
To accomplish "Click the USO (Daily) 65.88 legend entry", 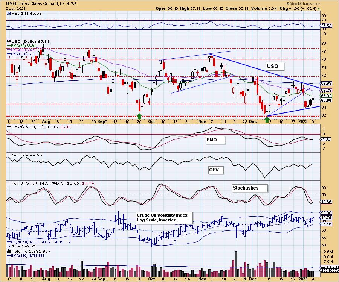I will 31,41.
